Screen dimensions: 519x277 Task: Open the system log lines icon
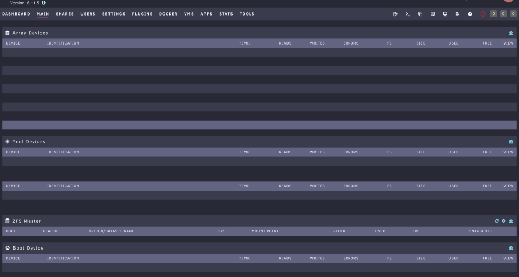[x=457, y=14]
